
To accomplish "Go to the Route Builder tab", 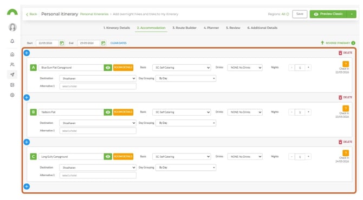I will (184, 28).
